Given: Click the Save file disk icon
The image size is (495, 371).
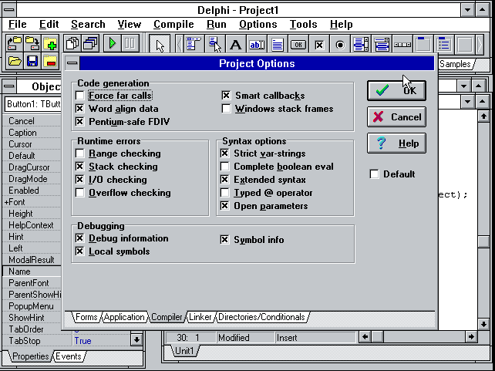Looking at the screenshot, I should [x=32, y=61].
